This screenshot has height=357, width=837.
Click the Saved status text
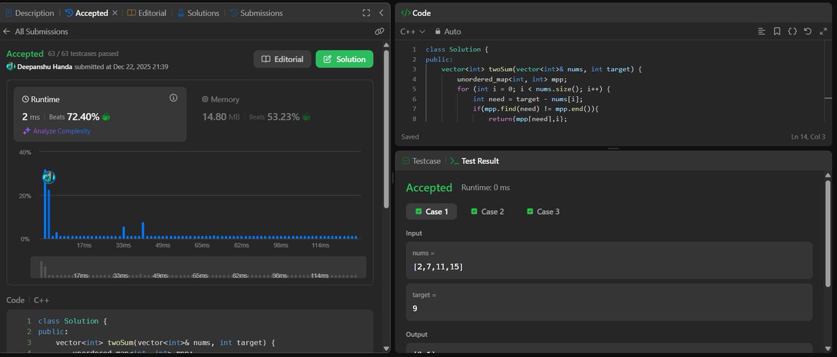coord(411,137)
